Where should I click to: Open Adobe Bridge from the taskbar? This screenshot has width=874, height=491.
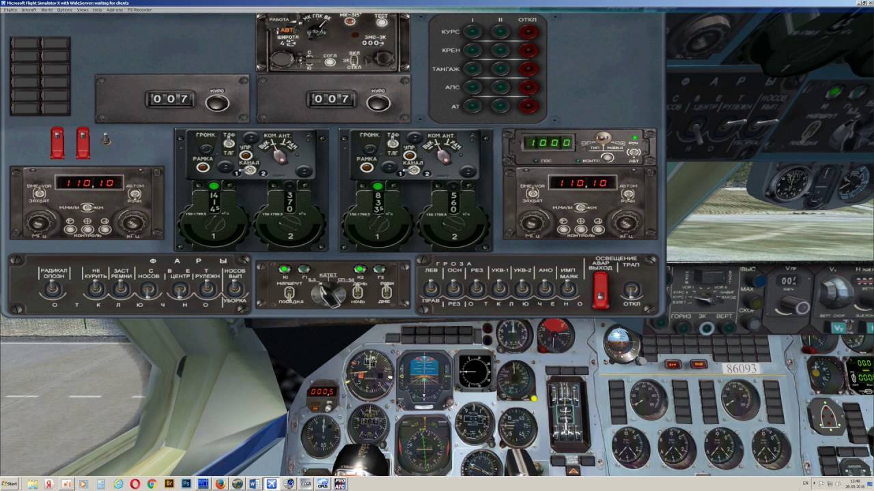169,483
